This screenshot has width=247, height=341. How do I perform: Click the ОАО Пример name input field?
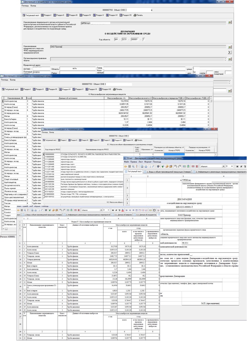pyautogui.click(x=137, y=46)
